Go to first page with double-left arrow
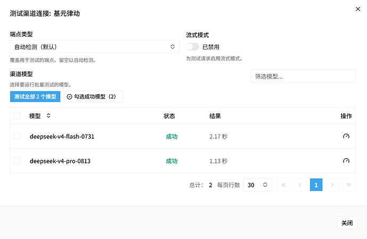 coord(283,185)
